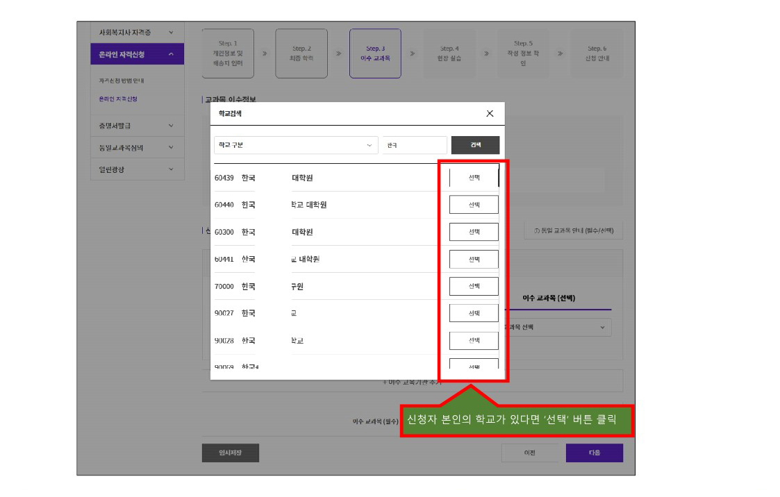This screenshot has height=497, width=780.
Task: Go to Step 5 작성 정보 확인
Action: [x=523, y=53]
